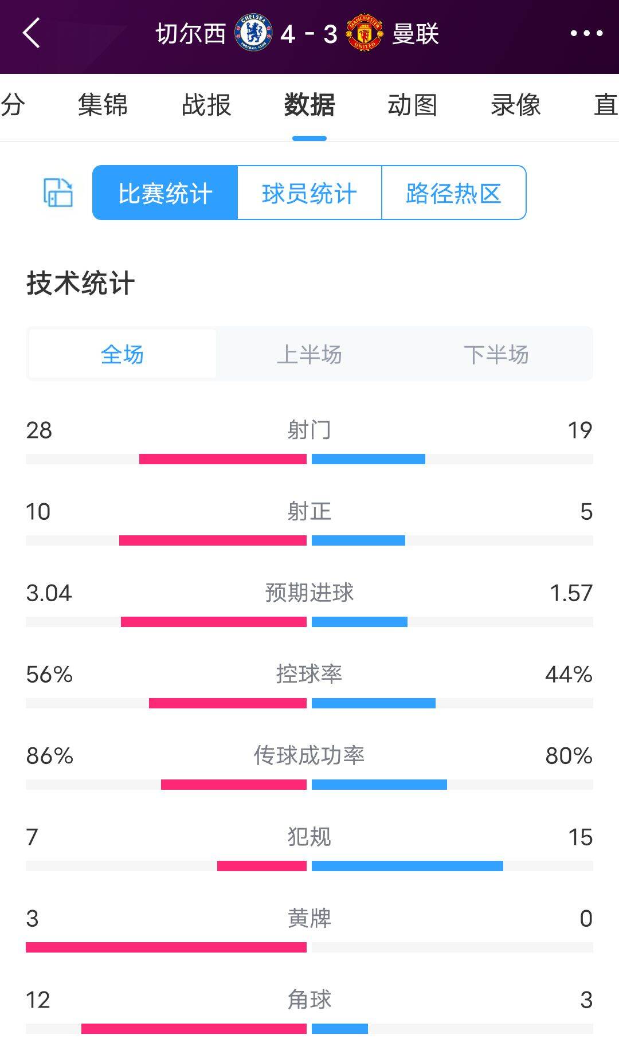Select 比赛统计 segment

point(165,193)
